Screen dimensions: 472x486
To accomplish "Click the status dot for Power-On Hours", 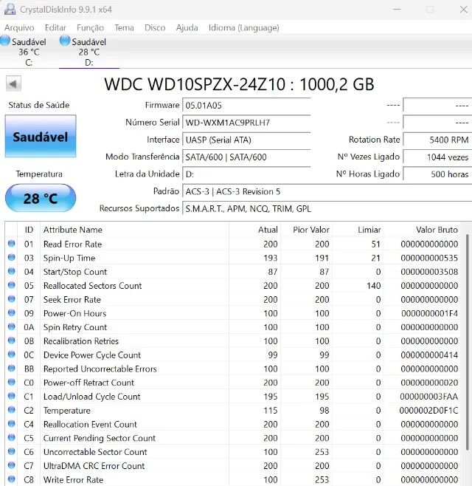I will coord(12,312).
